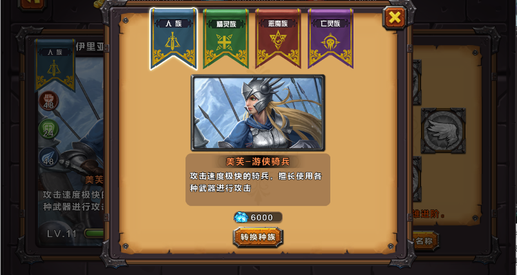
Task: Click the hero description text panel
Action: [x=258, y=180]
